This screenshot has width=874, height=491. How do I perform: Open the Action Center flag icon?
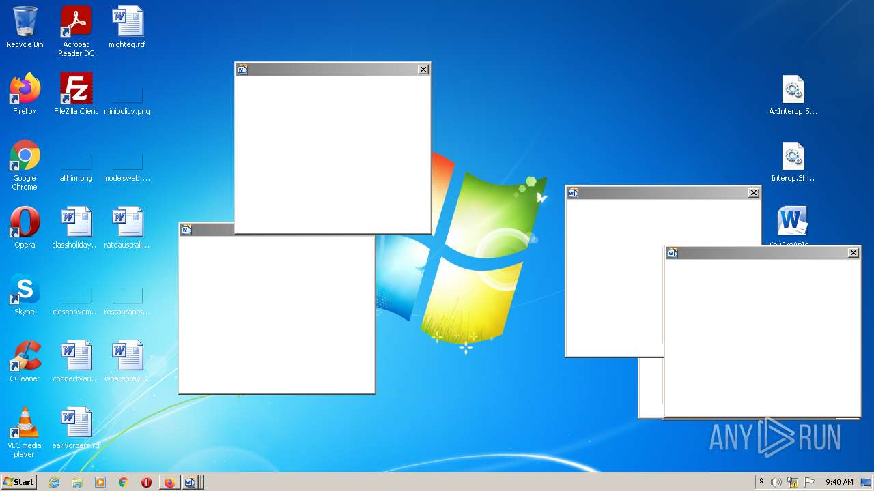(808, 482)
